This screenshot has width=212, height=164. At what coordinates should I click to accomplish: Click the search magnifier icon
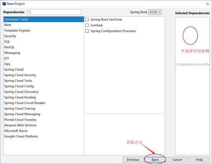tap(30, 12)
